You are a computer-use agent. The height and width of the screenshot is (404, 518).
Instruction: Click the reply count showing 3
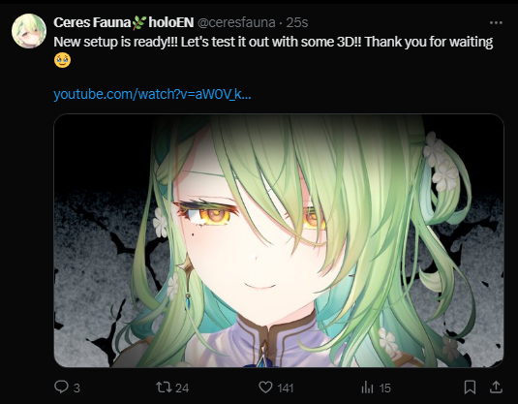(x=76, y=388)
